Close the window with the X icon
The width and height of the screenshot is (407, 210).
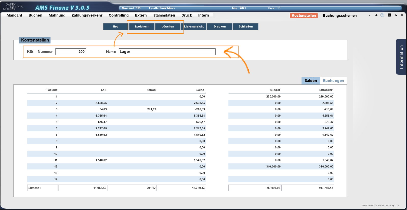(402, 15)
